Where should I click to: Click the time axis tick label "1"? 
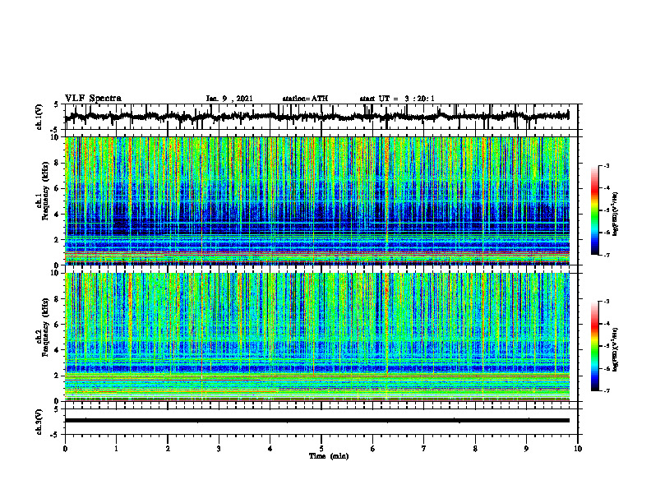(116, 449)
